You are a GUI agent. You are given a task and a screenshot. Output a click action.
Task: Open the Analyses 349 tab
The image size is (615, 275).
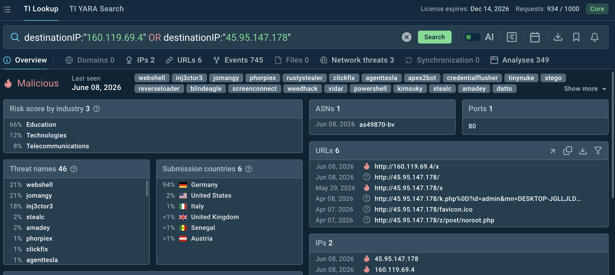tap(520, 60)
